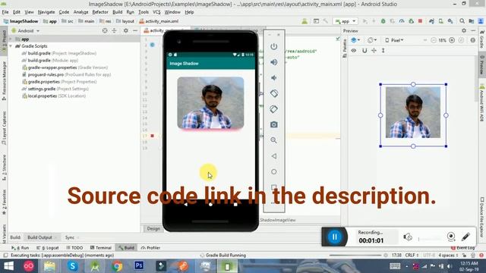Open Photoshop from the Windows taskbar
The height and width of the screenshot is (273, 486).
click(x=139, y=266)
